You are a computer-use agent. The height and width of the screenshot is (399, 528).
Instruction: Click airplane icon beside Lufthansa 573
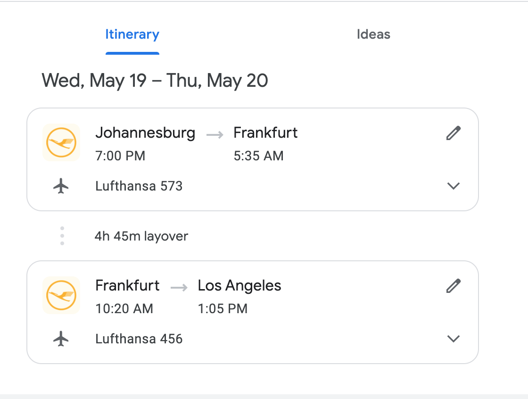pyautogui.click(x=61, y=186)
